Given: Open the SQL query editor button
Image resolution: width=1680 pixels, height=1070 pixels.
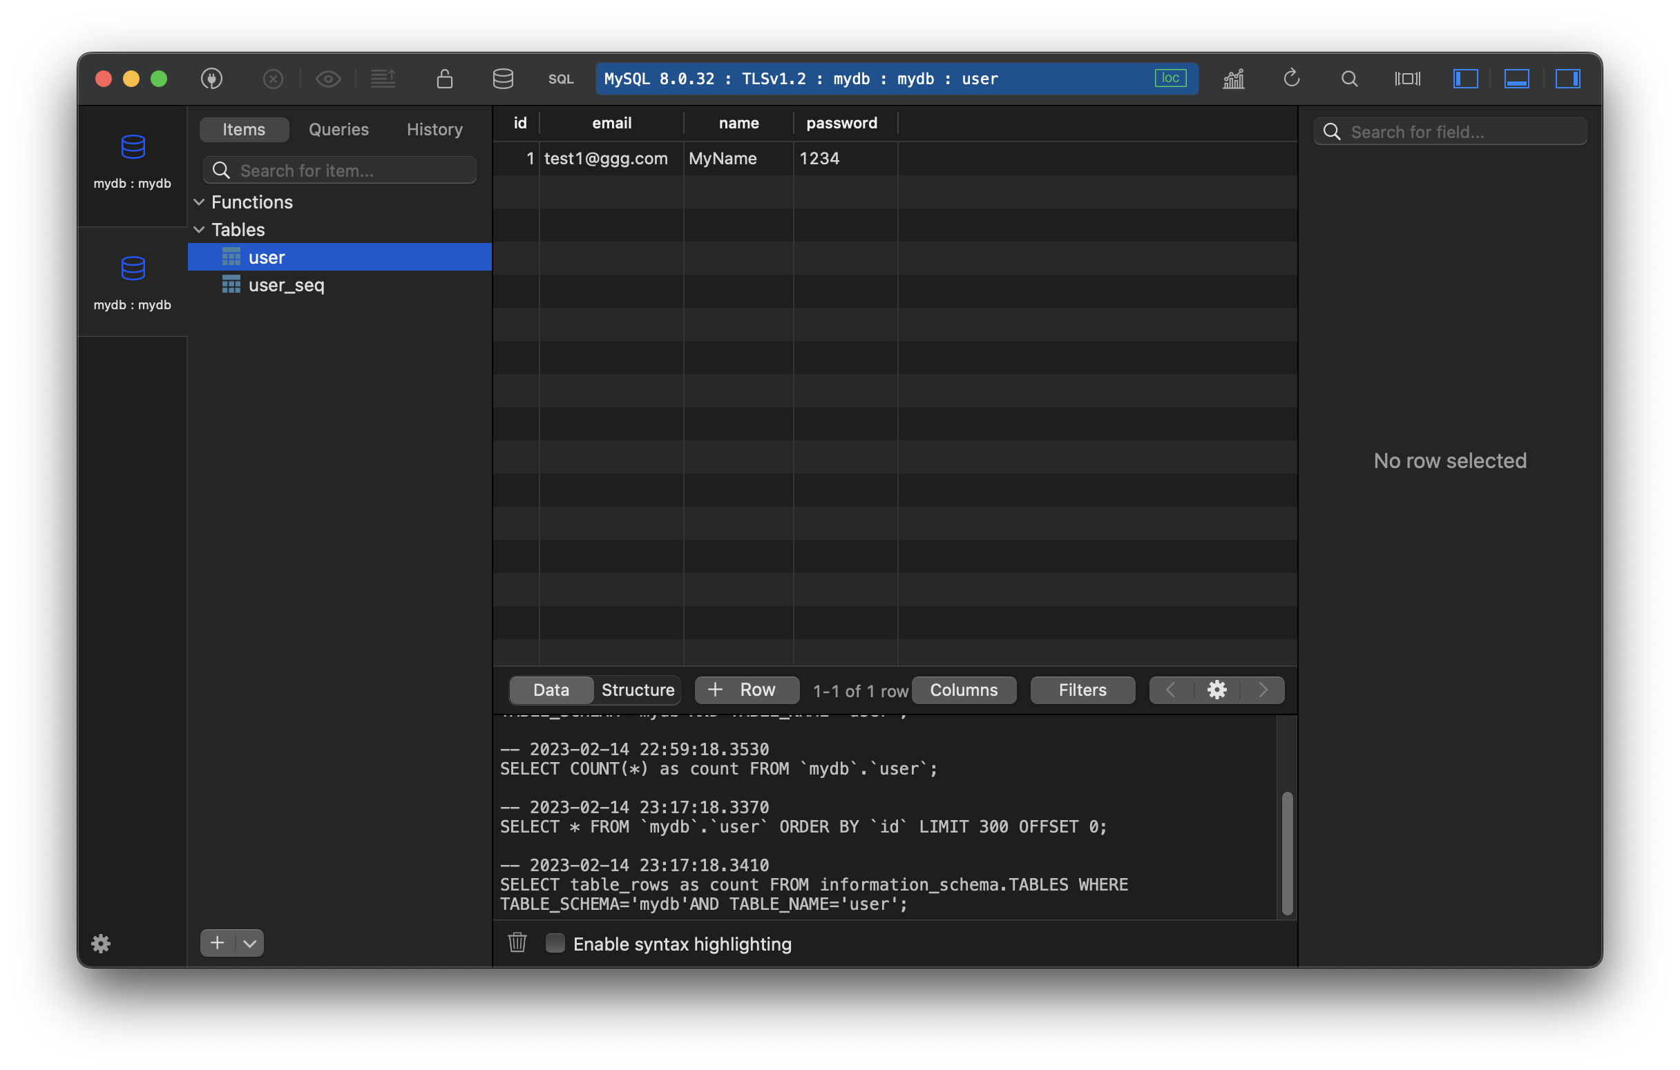Looking at the screenshot, I should coord(560,79).
